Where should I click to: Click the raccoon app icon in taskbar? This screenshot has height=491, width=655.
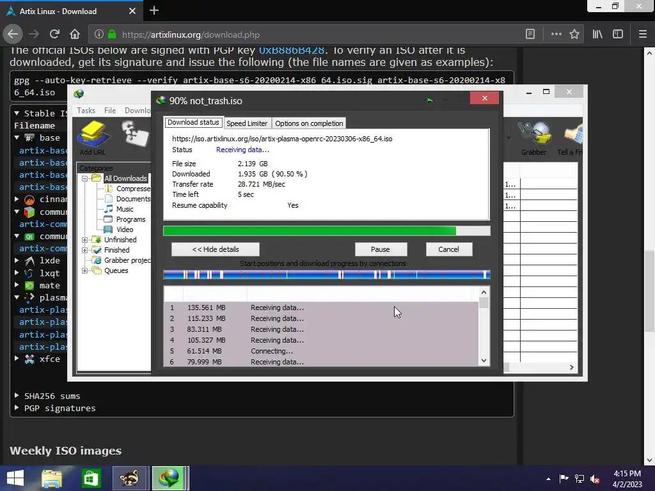[x=129, y=478]
